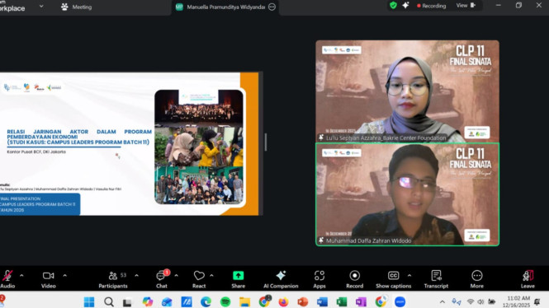Open Microsoft Edge from the taskbar
This screenshot has height=308, width=549.
click(206, 301)
